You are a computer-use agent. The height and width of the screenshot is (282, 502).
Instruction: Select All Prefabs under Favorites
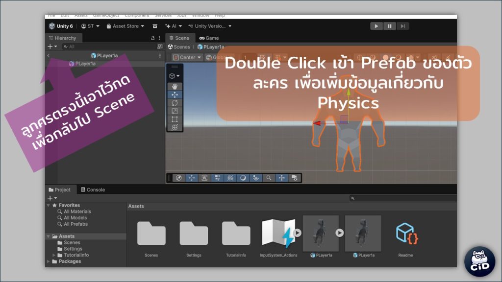pos(75,224)
